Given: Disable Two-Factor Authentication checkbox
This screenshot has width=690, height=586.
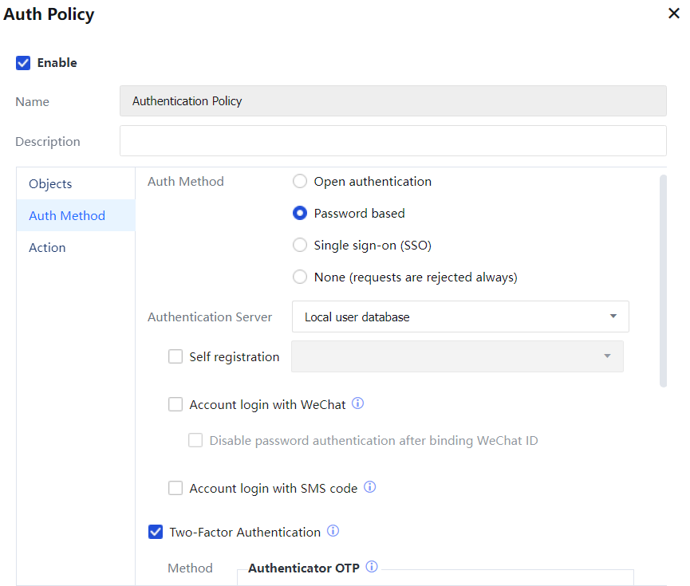Looking at the screenshot, I should tap(156, 532).
